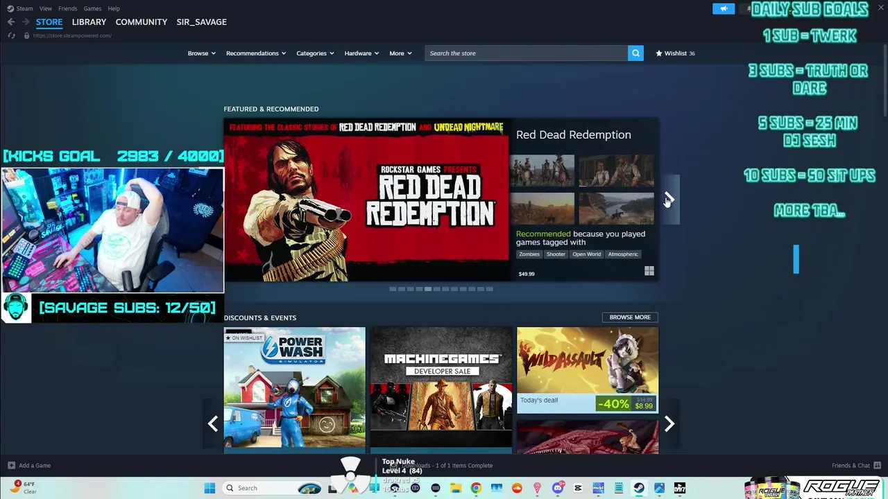Open the Red Dead Redemption title link

point(574,134)
